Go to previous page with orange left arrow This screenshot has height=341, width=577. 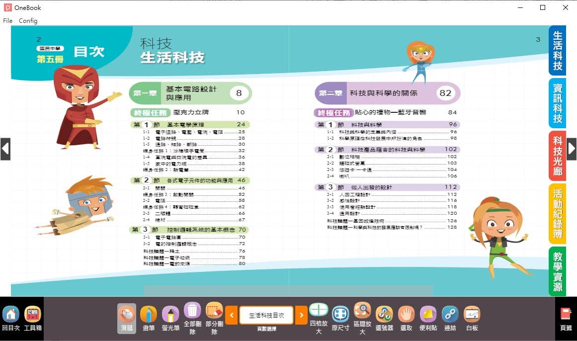coord(232,315)
